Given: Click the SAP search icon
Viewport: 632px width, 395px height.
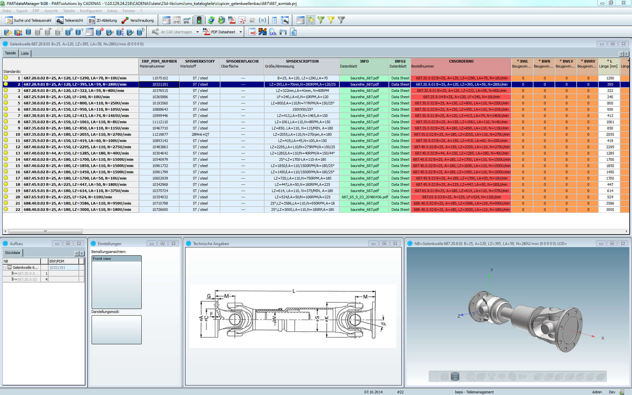Looking at the screenshot, I should (x=273, y=32).
